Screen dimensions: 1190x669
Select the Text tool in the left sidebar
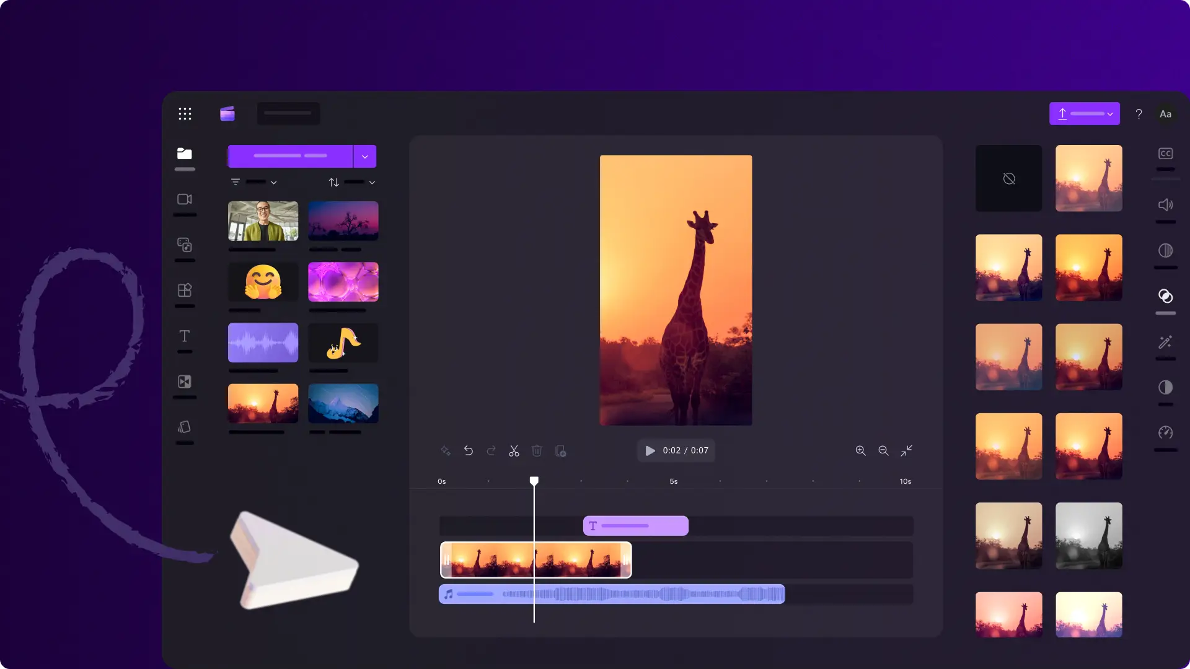point(184,336)
